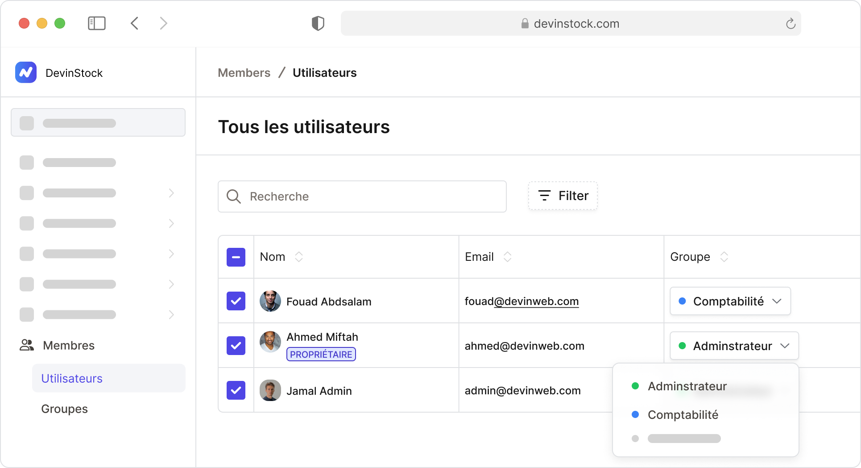
Task: Click Fouad Abdsalam's avatar photo
Action: point(270,301)
